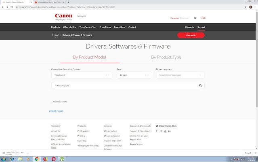
Task: Open the Photography footer link
Action: click(x=84, y=131)
